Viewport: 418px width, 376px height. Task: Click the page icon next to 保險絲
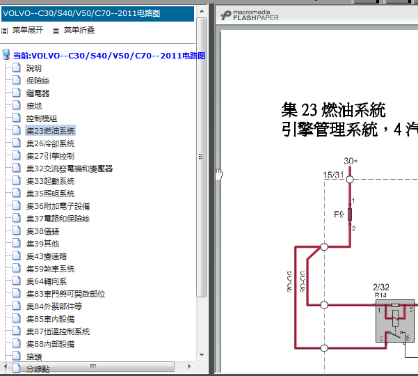17,80
